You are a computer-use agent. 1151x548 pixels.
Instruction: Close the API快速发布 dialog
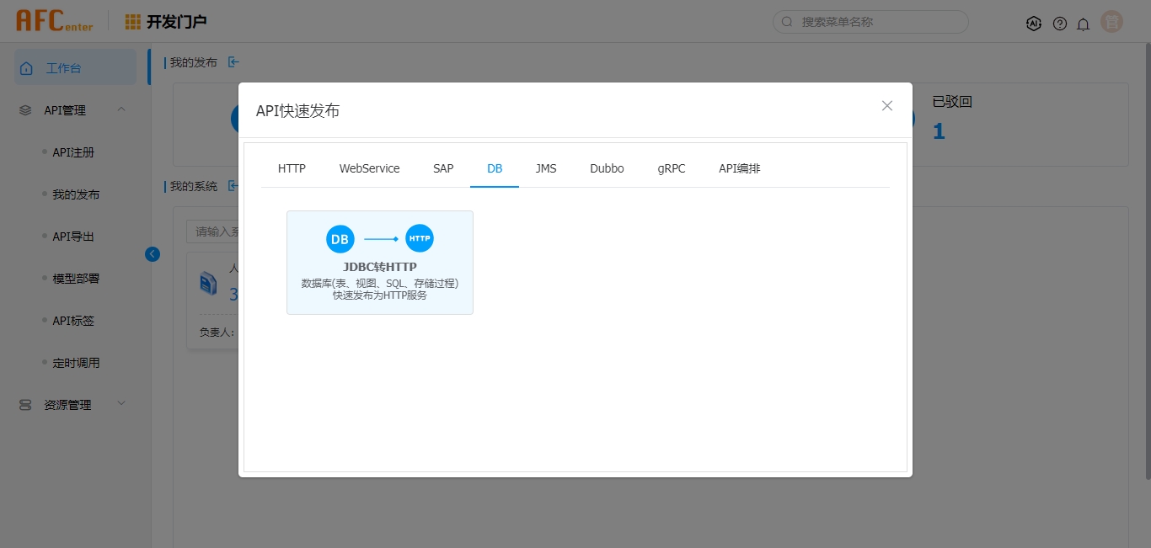click(886, 105)
